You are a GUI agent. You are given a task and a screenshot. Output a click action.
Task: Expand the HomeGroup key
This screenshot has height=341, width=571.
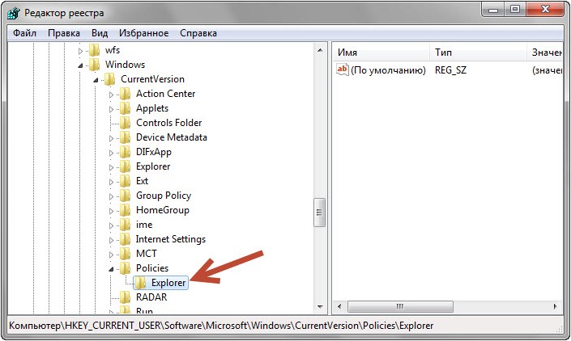[111, 211]
